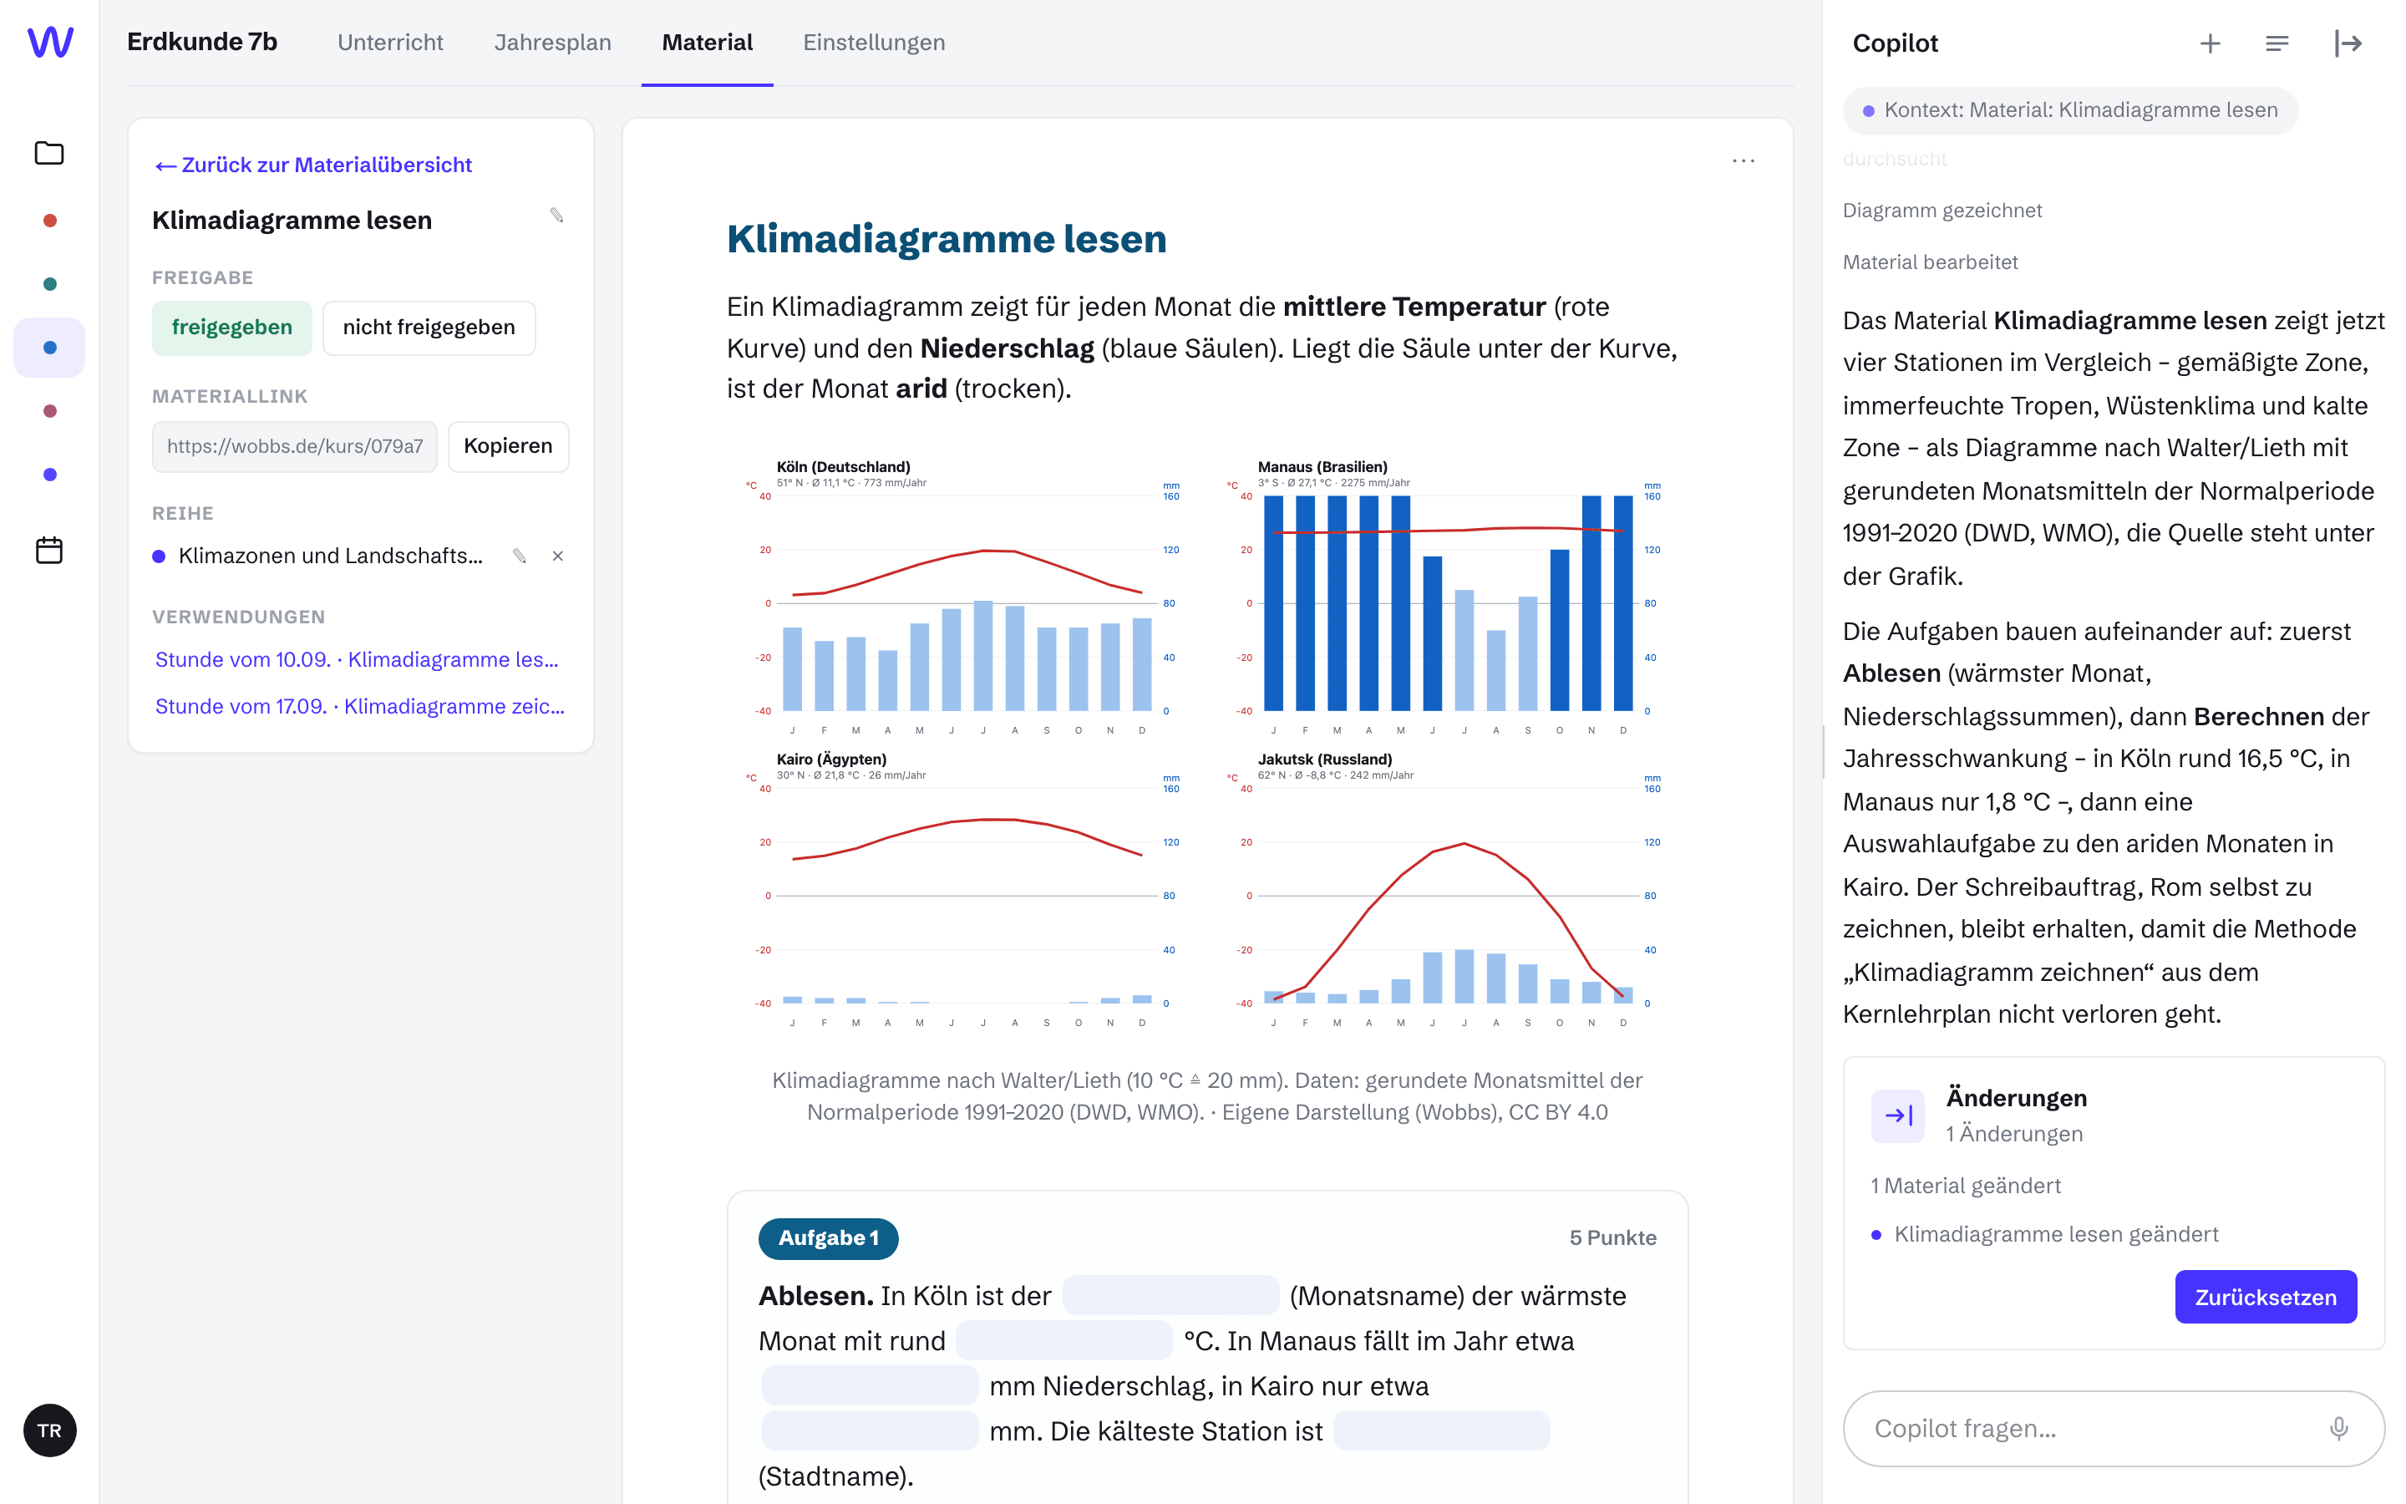Edit the material title with pencil icon
The height and width of the screenshot is (1504, 2406).
click(x=556, y=216)
